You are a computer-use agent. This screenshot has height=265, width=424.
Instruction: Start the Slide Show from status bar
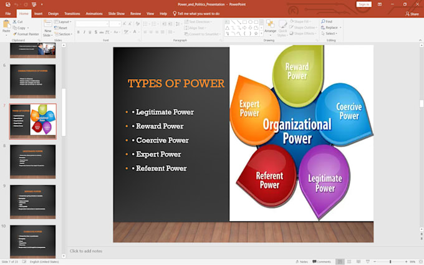click(367, 262)
